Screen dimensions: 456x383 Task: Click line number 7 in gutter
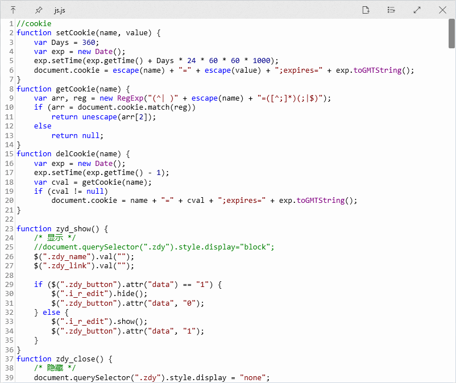pos(11,80)
